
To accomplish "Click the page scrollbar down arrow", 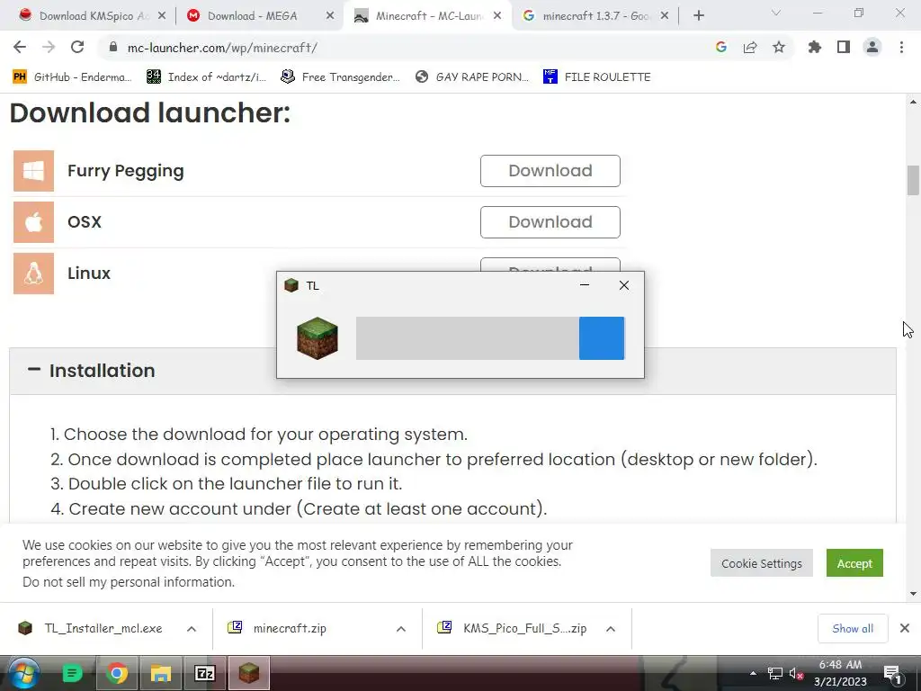I will (913, 594).
